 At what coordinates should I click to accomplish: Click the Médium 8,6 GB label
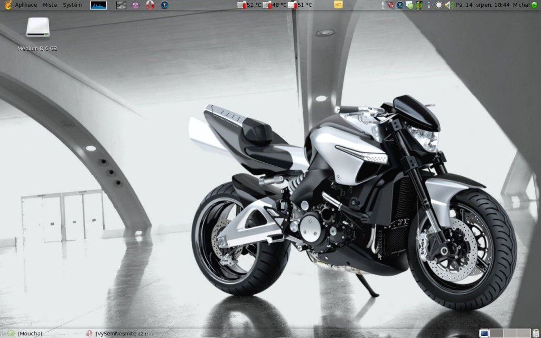tap(38, 49)
